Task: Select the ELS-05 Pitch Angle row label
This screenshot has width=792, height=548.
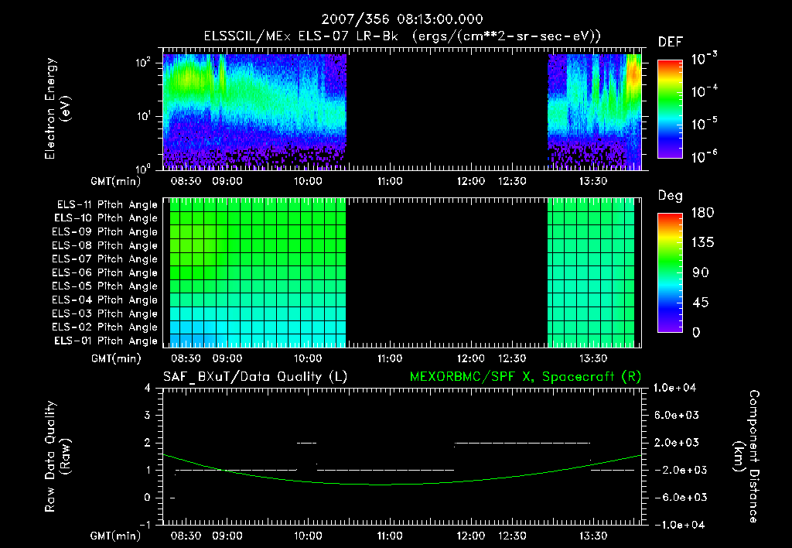Action: tap(104, 286)
